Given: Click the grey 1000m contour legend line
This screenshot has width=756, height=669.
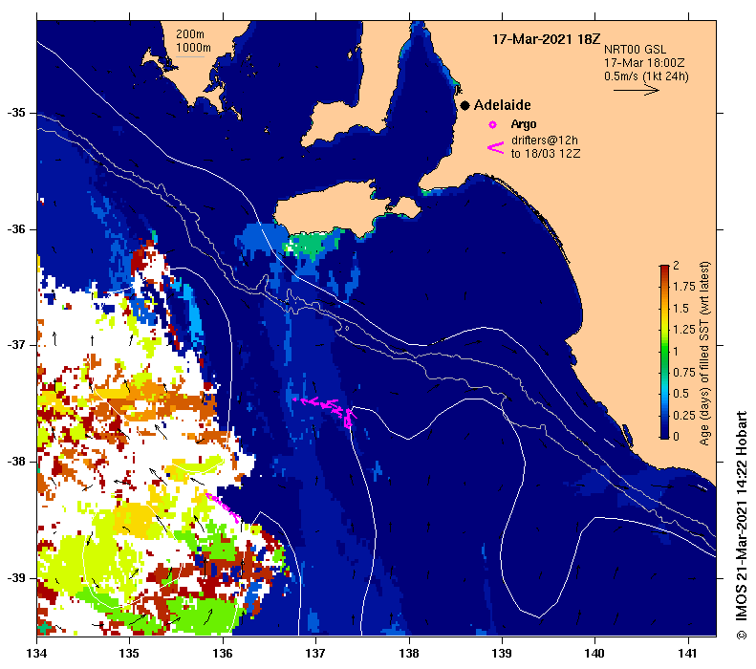Looking at the screenshot, I should pyautogui.click(x=189, y=57).
